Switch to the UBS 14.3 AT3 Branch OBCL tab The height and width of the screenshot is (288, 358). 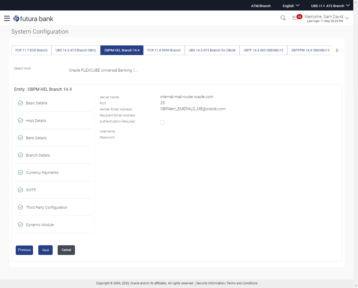point(76,50)
